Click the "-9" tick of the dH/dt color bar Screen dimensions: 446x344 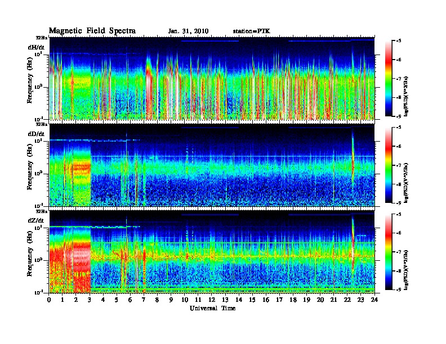pos(398,116)
